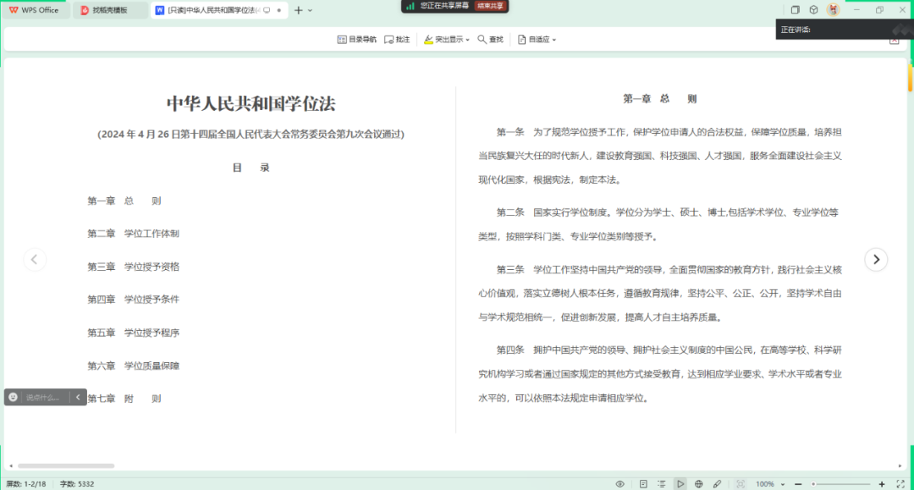The image size is (914, 490).
Task: Switch to outline view icon
Action: click(x=662, y=484)
